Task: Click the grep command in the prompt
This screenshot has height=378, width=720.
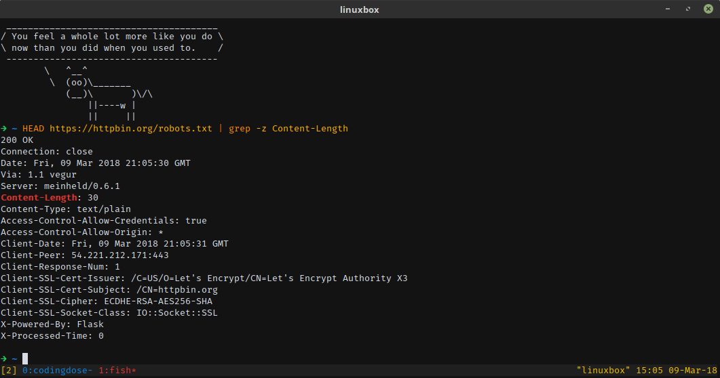Action: click(240, 128)
